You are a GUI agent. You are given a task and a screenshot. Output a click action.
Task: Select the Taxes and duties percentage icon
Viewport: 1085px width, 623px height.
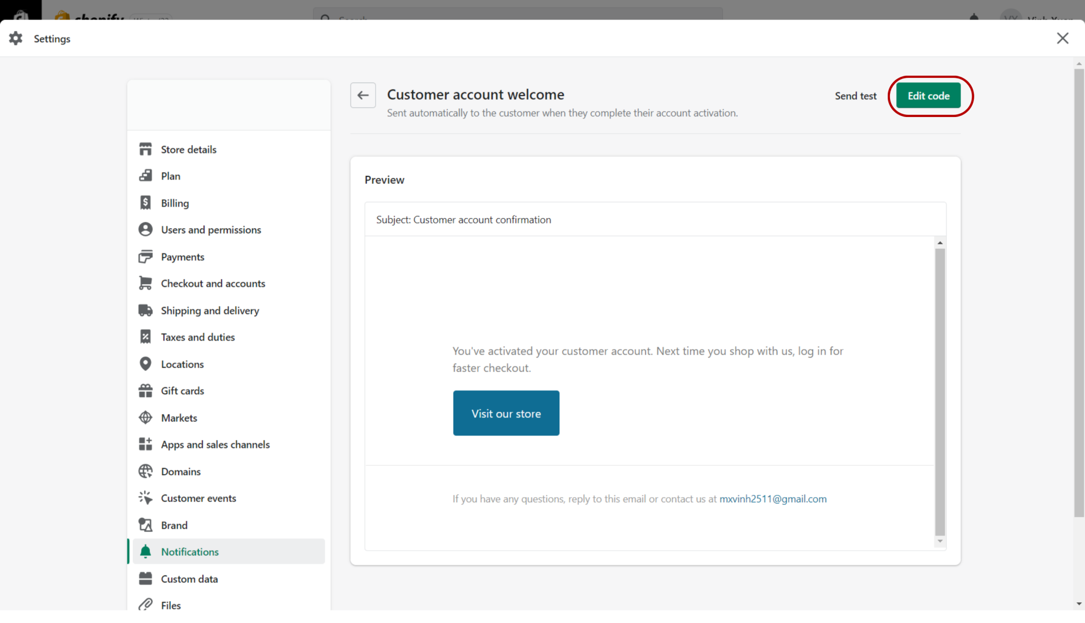145,337
